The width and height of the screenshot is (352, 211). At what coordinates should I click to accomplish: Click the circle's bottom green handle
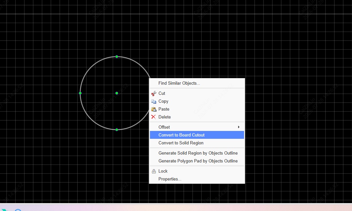pos(117,130)
